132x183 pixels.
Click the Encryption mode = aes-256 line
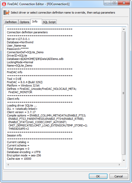(x=24, y=155)
